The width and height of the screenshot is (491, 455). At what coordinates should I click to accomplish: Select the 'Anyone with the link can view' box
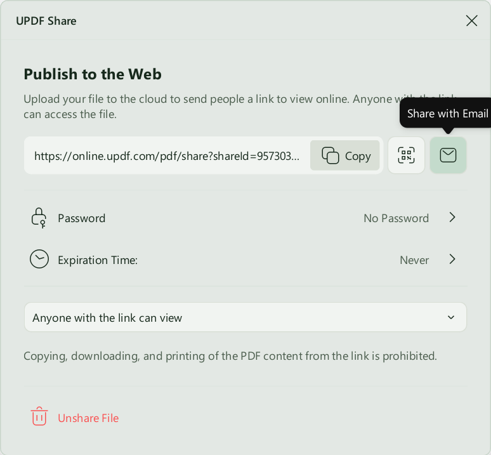(245, 317)
